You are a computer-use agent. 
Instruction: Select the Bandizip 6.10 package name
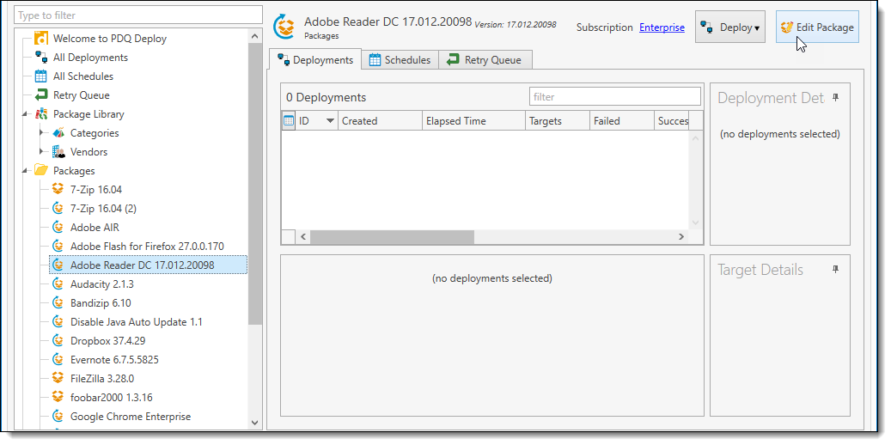coord(101,303)
